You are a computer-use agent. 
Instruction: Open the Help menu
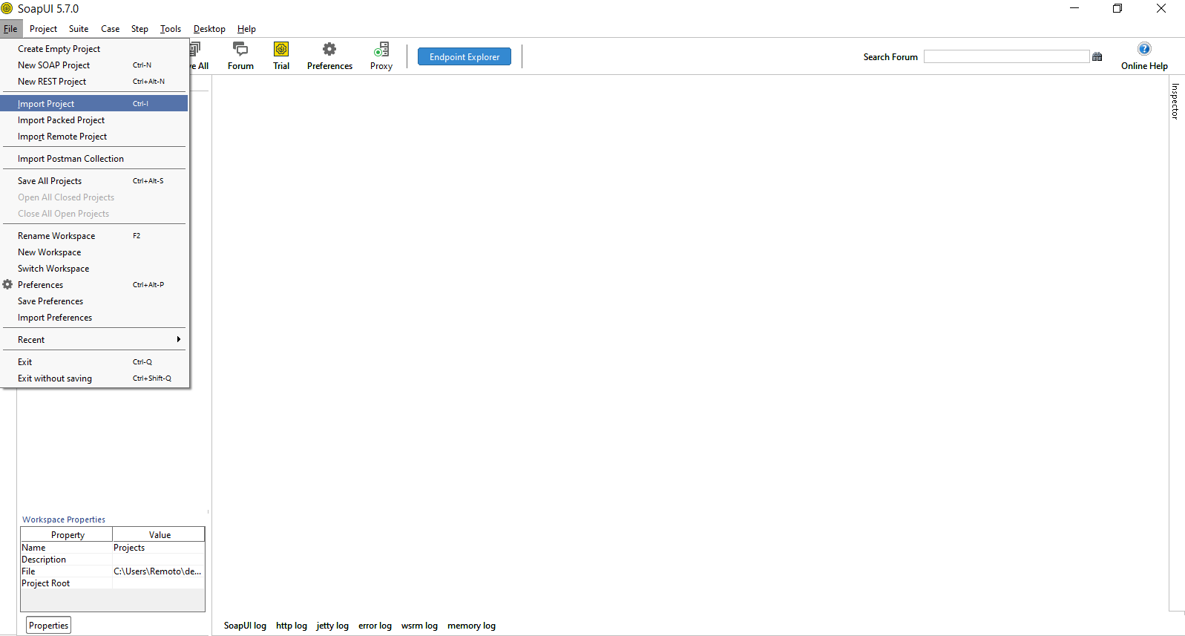point(246,29)
